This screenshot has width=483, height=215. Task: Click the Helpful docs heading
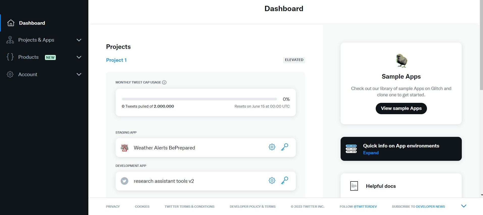[381, 186]
